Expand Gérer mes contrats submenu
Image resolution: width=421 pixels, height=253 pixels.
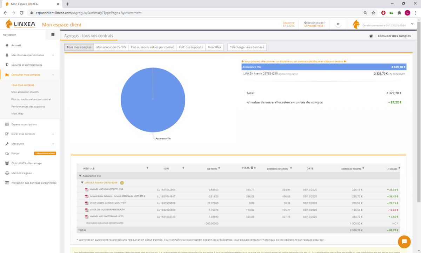(x=53, y=134)
